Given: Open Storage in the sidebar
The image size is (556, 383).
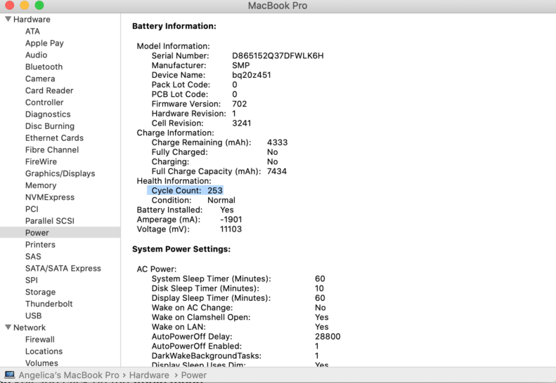Looking at the screenshot, I should [41, 292].
